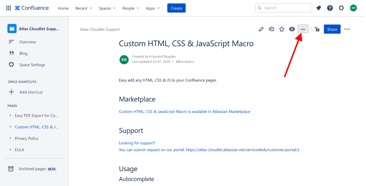Click the Atlas Cloudlet space folder icon
Screen dimensions: 366x186
coord(12,29)
